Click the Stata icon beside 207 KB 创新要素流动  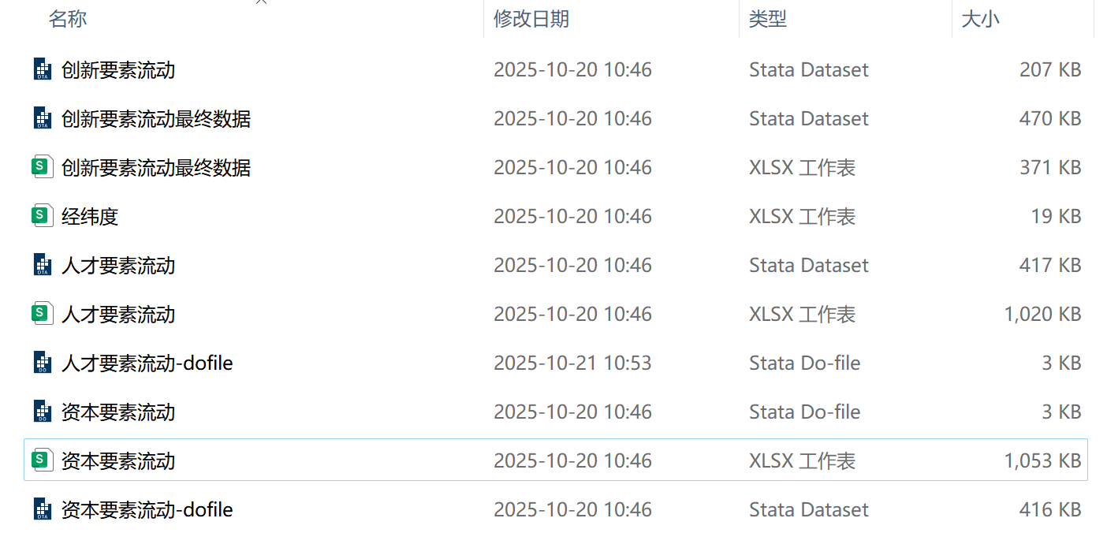[x=43, y=69]
